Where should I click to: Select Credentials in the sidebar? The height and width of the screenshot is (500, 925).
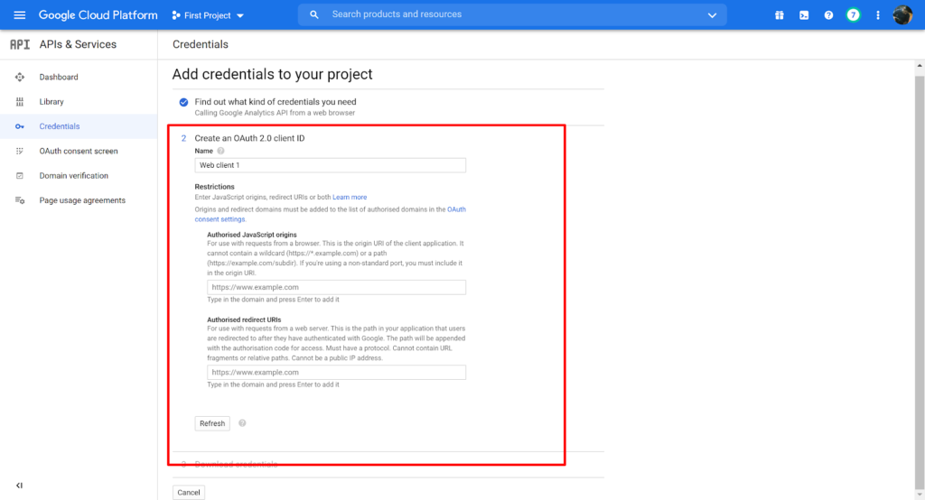click(x=79, y=126)
